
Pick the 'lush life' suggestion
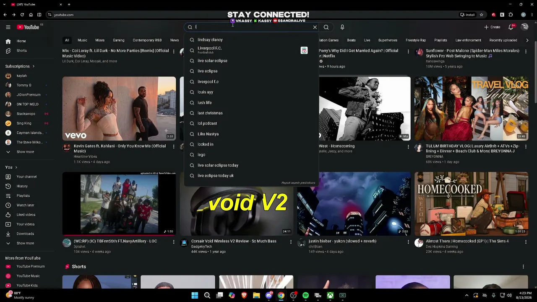(251, 103)
